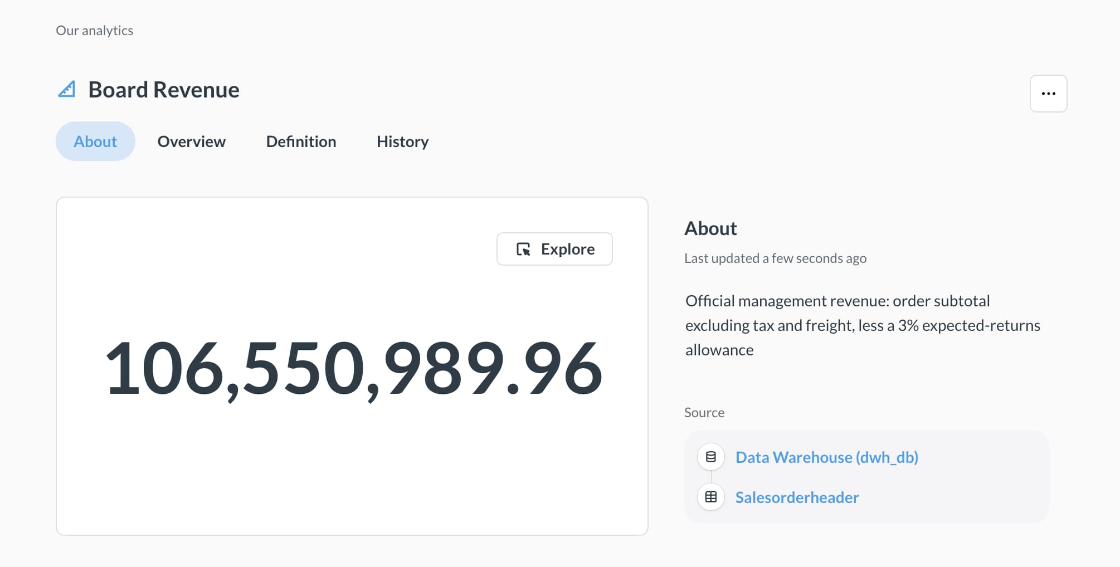Open the three-dot more options menu
The height and width of the screenshot is (567, 1120).
[1048, 94]
